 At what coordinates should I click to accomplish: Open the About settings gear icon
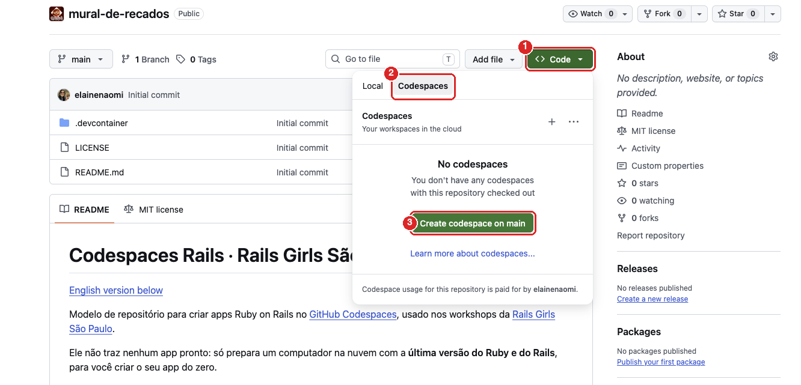tap(773, 56)
